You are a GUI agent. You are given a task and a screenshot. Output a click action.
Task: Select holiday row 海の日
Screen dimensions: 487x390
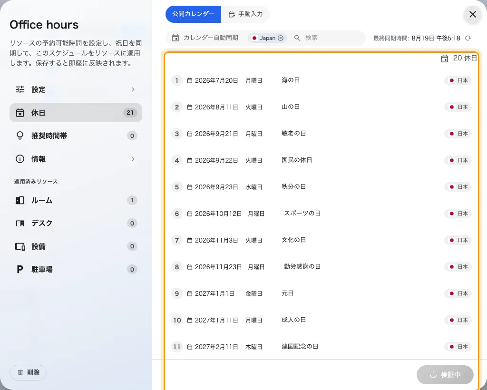click(321, 80)
